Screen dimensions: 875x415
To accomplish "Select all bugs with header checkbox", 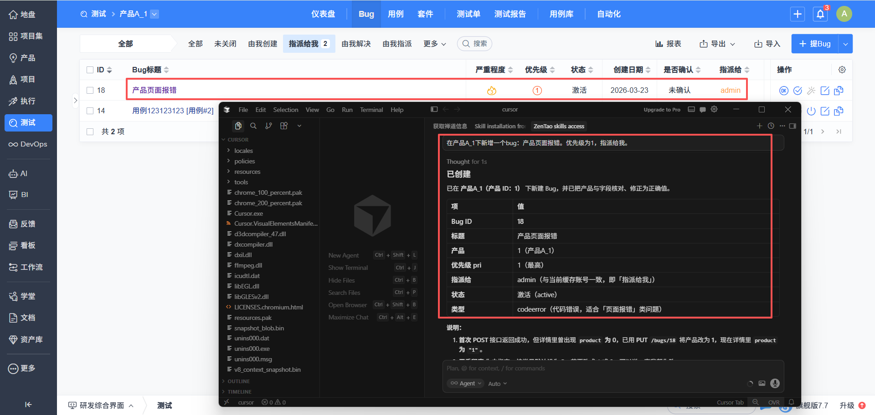I will 90,70.
